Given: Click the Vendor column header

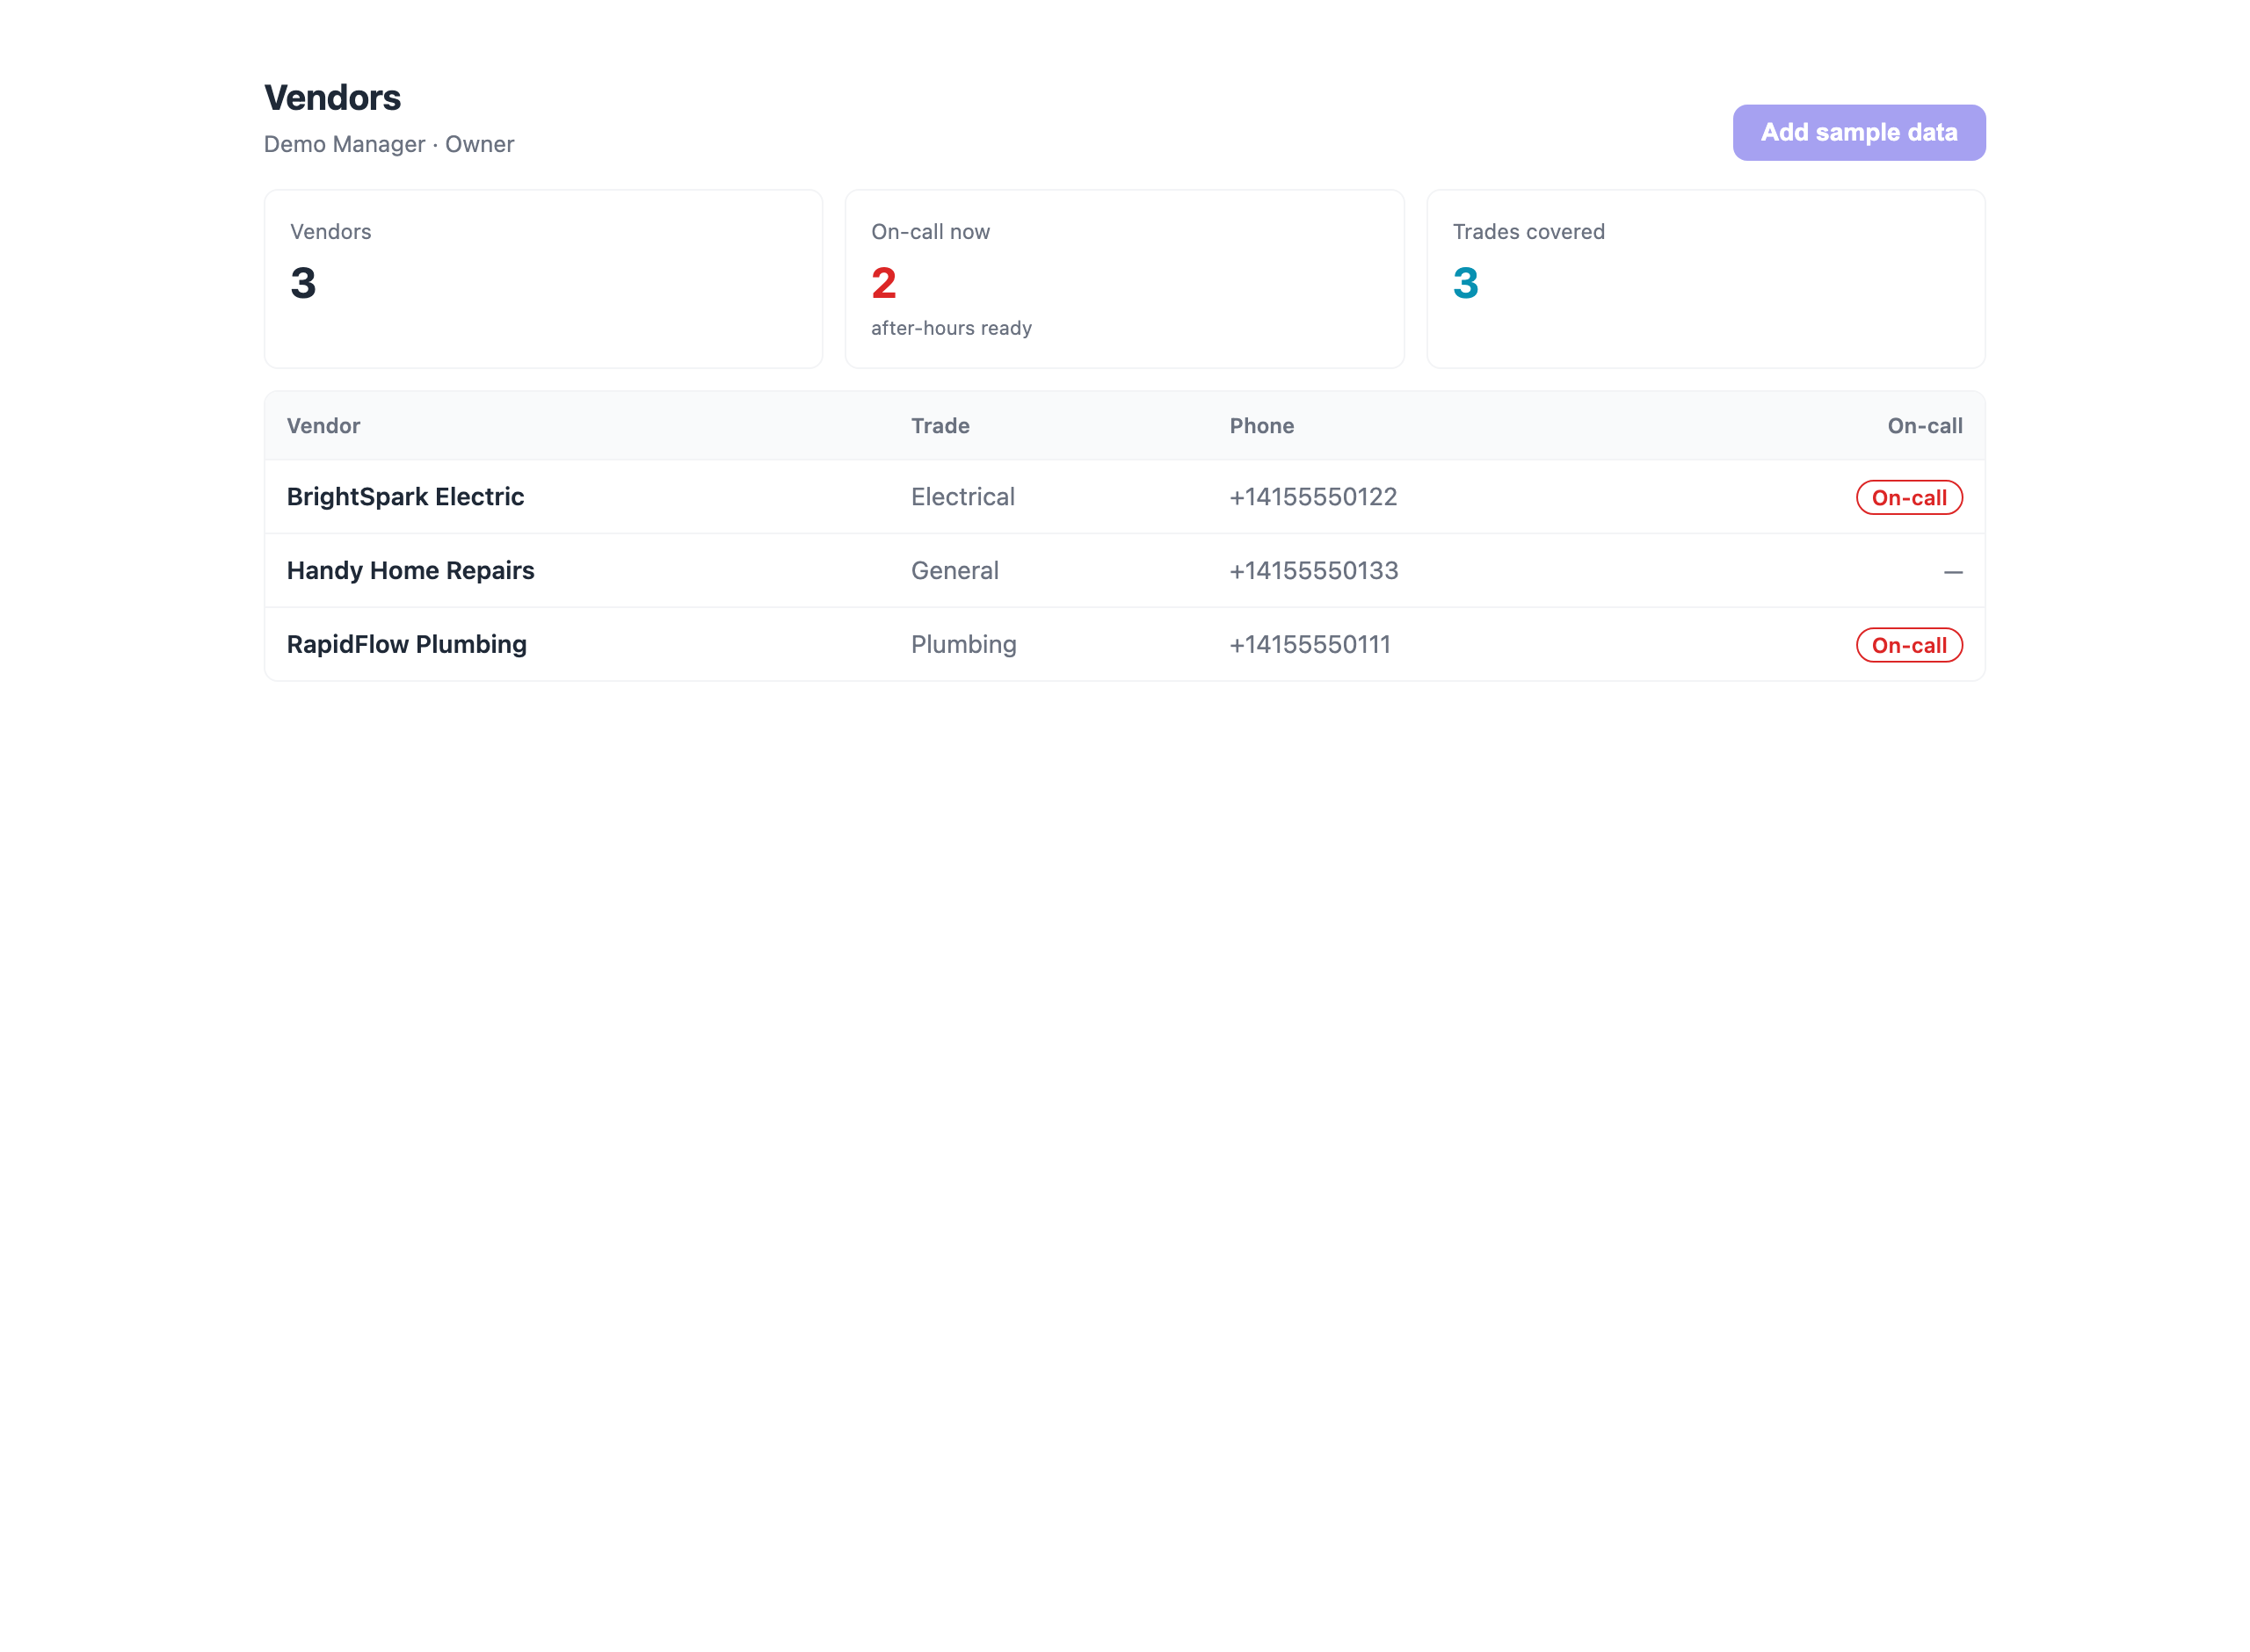Looking at the screenshot, I should click(323, 426).
